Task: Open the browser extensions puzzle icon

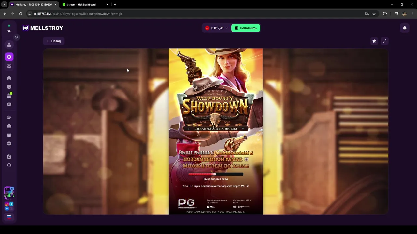Action: click(x=385, y=14)
